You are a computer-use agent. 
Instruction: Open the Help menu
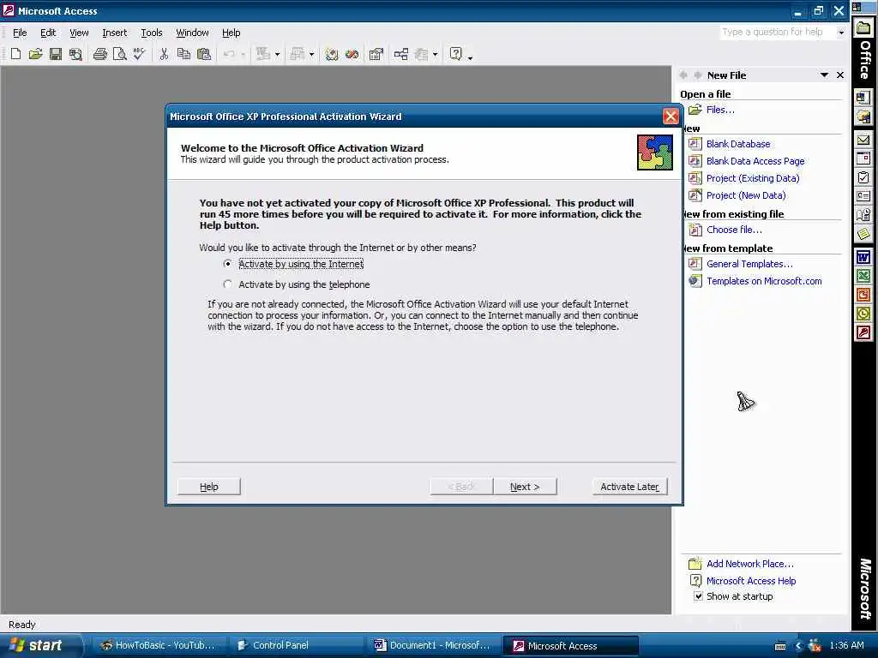(x=231, y=33)
